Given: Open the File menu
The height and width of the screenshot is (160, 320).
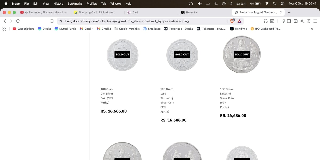Looking at the screenshot, I should tap(26, 3).
